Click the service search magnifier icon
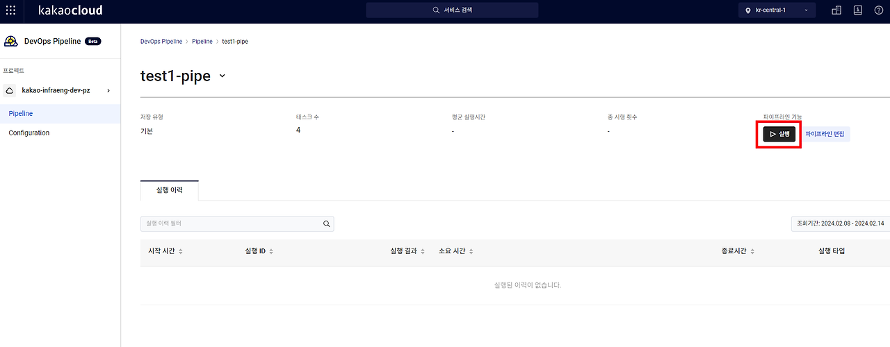Viewport: 890px width, 347px height. 436,10
